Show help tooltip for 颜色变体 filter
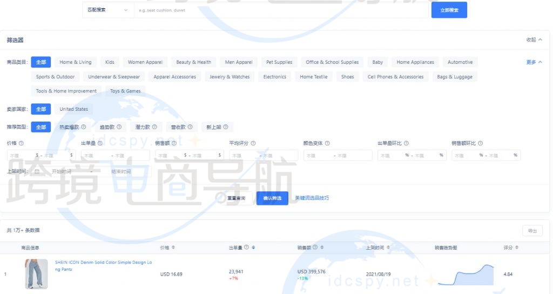The image size is (553, 294). click(327, 143)
